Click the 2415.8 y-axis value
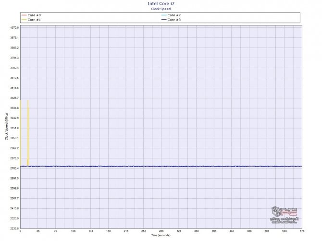 14,208
